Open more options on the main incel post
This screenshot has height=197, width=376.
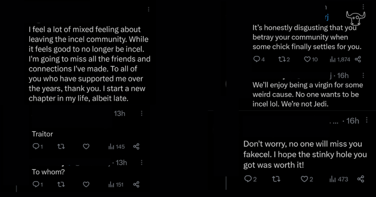point(148,10)
